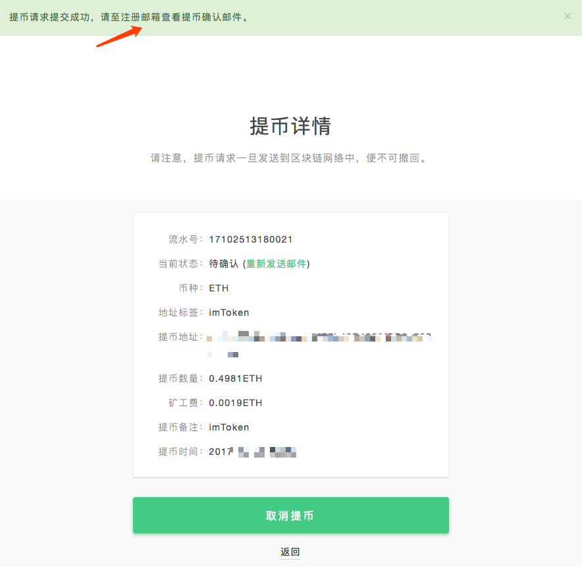Click the green 取消提币 button
Image resolution: width=582 pixels, height=567 pixels.
pyautogui.click(x=290, y=515)
